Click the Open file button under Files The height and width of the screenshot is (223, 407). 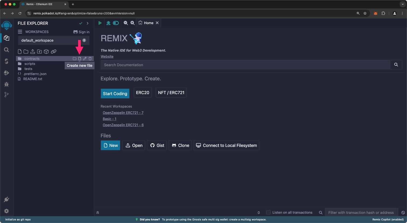134,145
